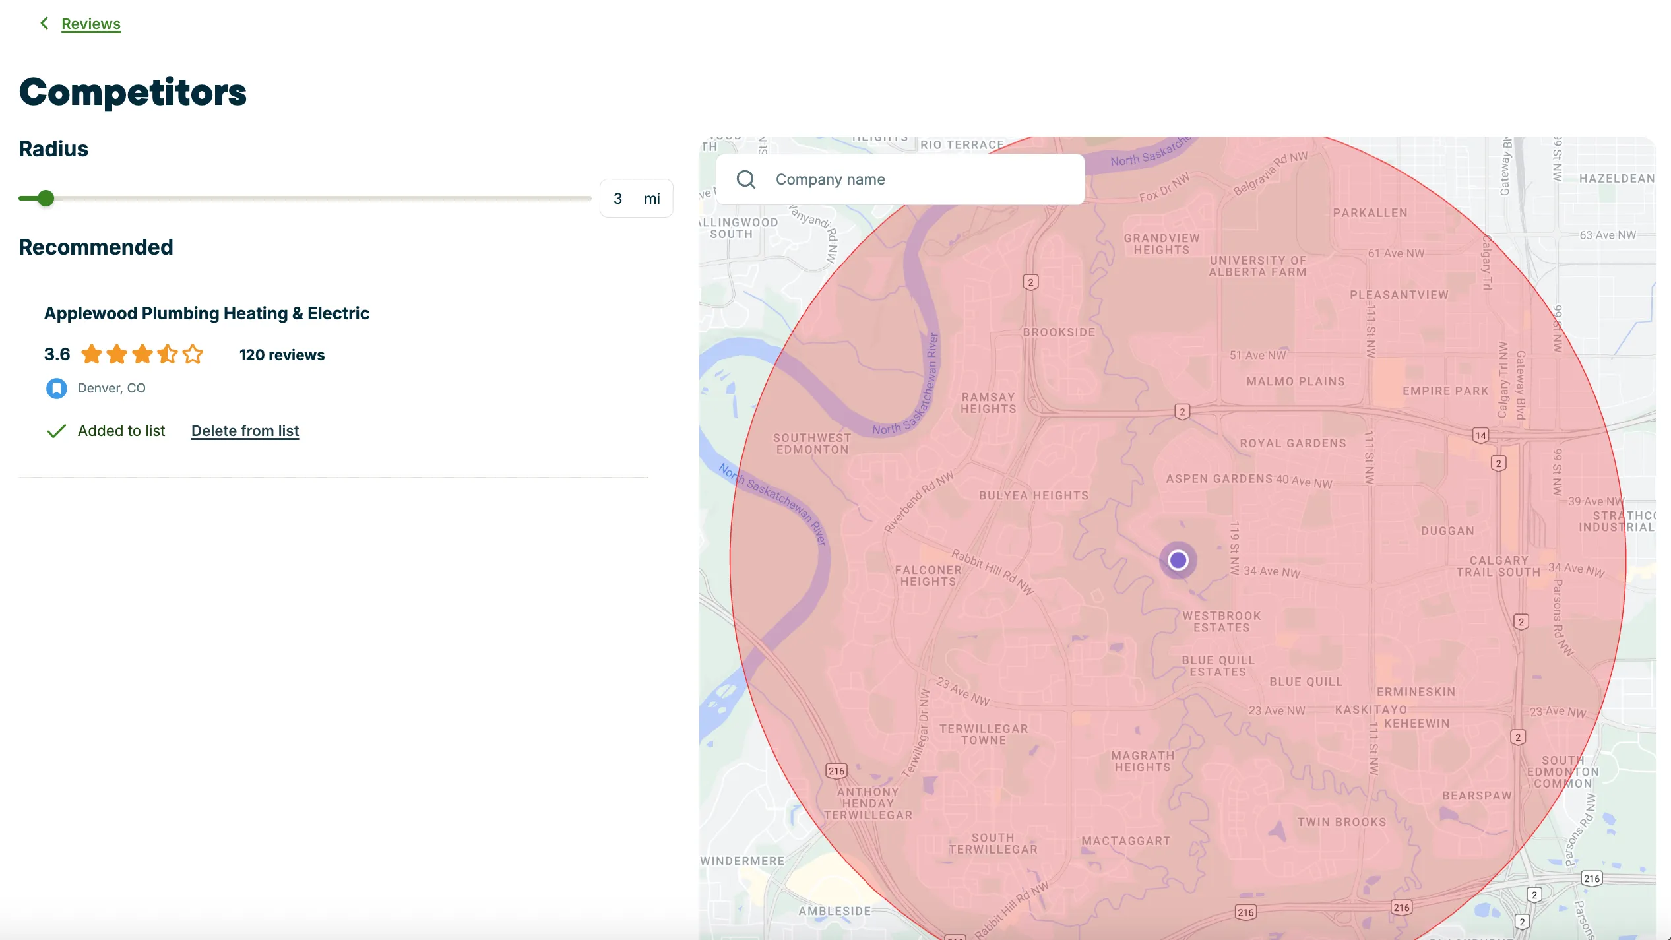Click the radius slider handle
This screenshot has width=1671, height=940.
pyautogui.click(x=46, y=198)
